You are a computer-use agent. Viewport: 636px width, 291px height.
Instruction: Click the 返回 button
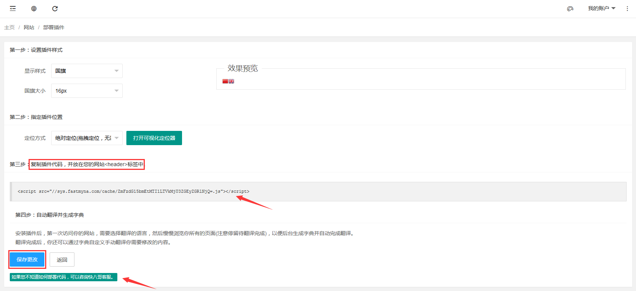click(62, 259)
